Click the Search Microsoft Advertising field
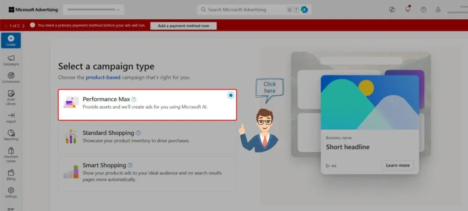The height and width of the screenshot is (211, 468). 254,10
